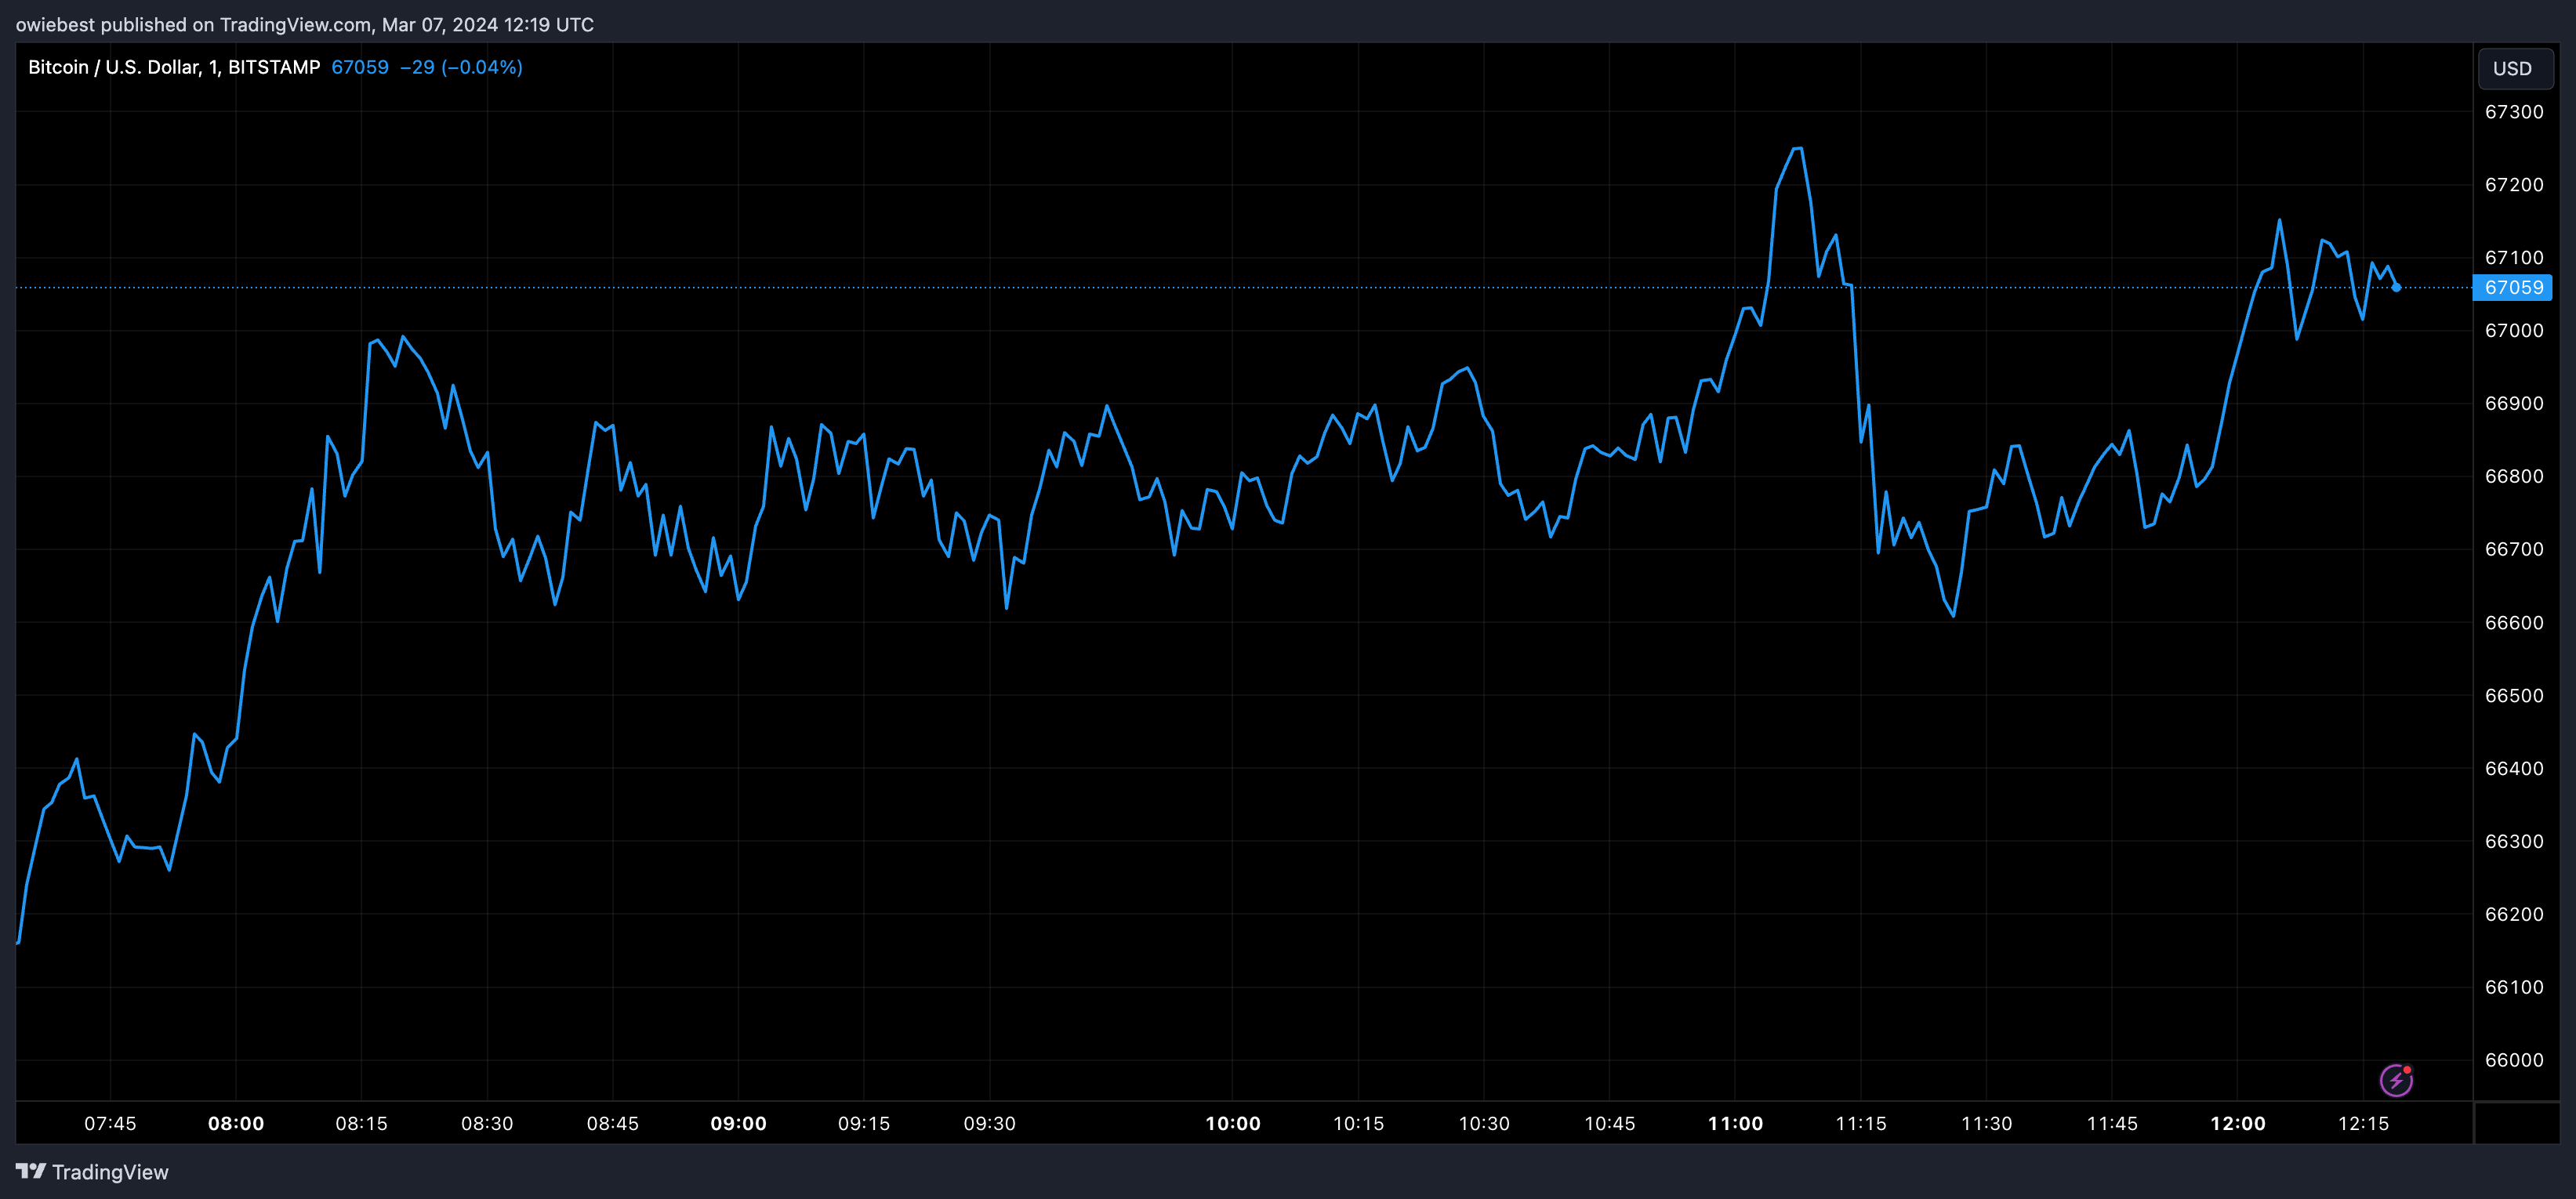The image size is (2576, 1199).
Task: Click the 12:00 time axis label
Action: pos(2238,1124)
